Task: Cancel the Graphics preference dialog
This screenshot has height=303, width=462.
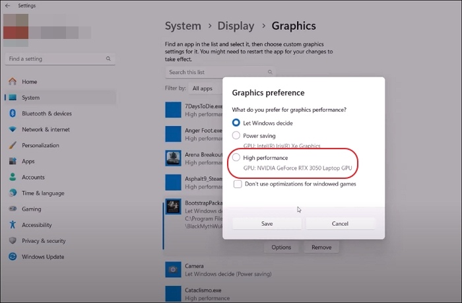Action: pyautogui.click(x=340, y=224)
